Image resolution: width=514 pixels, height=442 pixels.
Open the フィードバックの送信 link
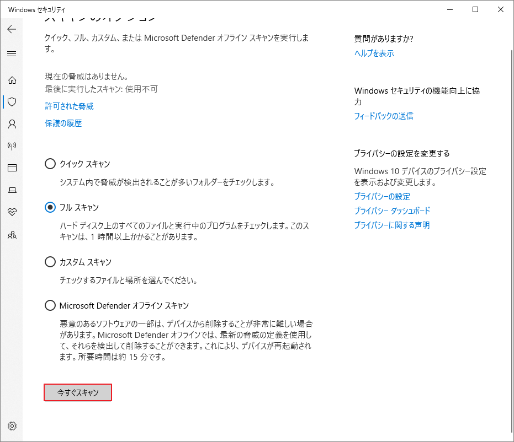point(383,116)
